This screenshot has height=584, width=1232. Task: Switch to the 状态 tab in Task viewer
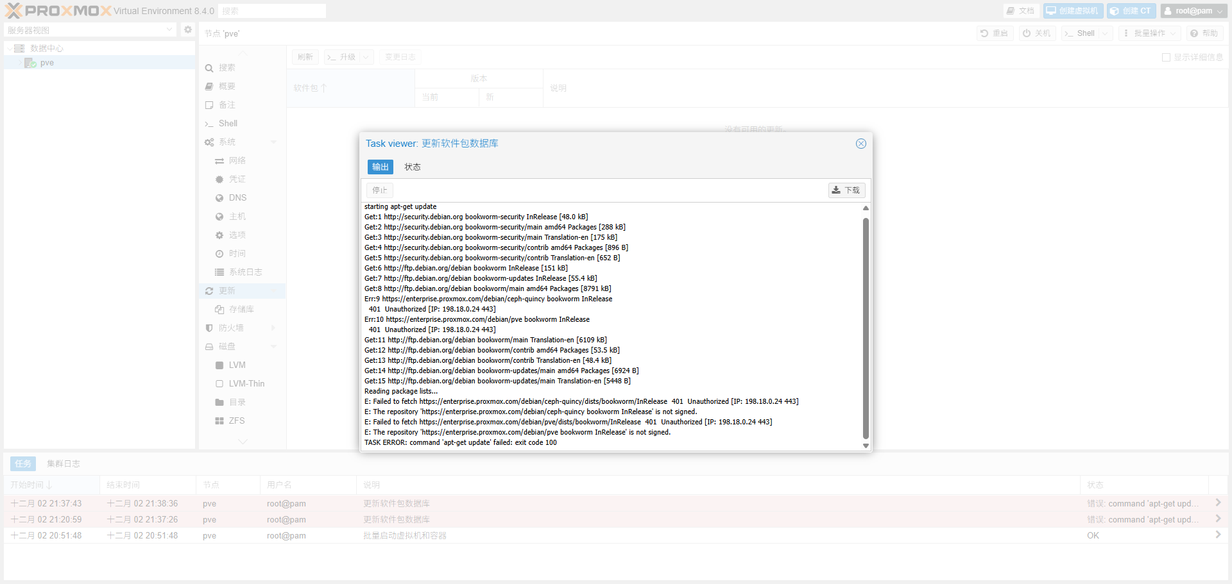pyautogui.click(x=413, y=167)
